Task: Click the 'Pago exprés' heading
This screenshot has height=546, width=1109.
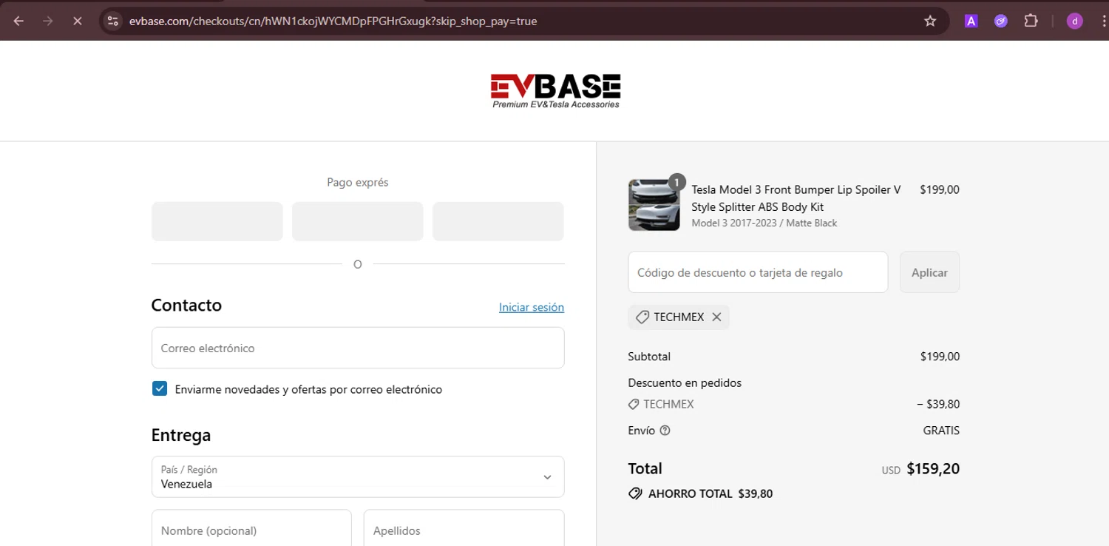Action: pos(357,182)
